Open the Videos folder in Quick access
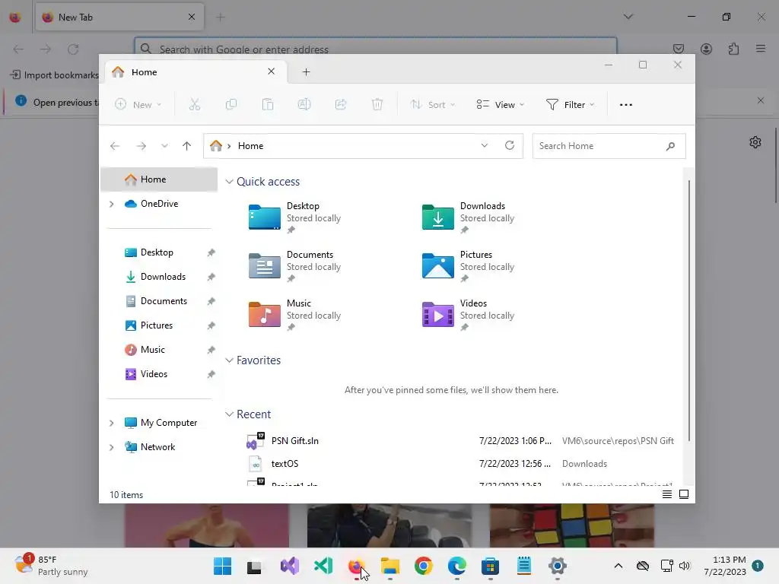 469,315
